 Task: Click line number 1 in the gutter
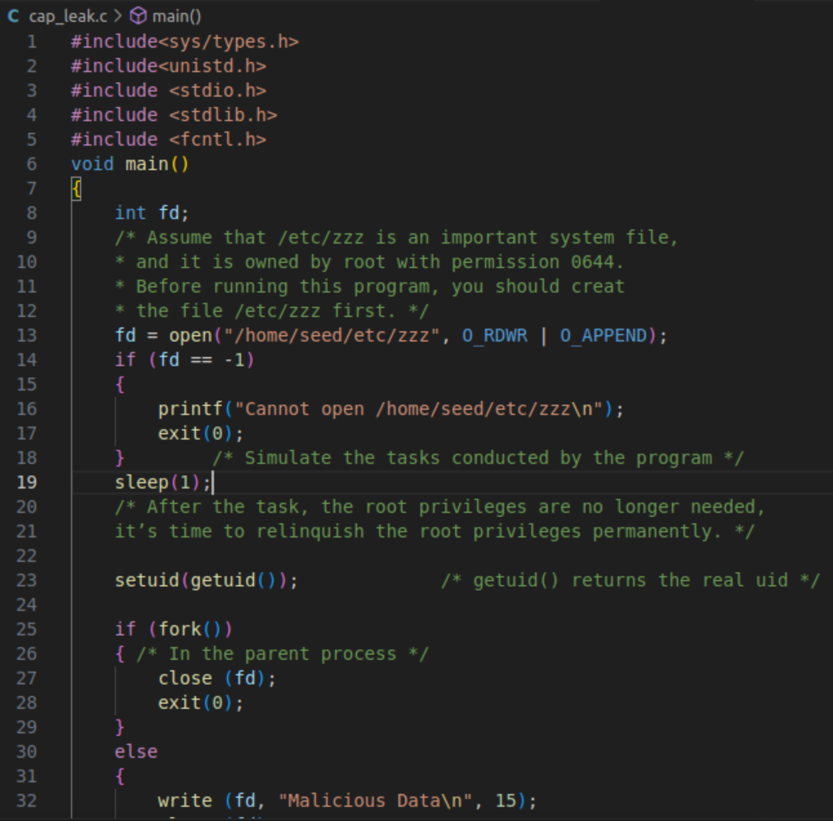[32, 42]
